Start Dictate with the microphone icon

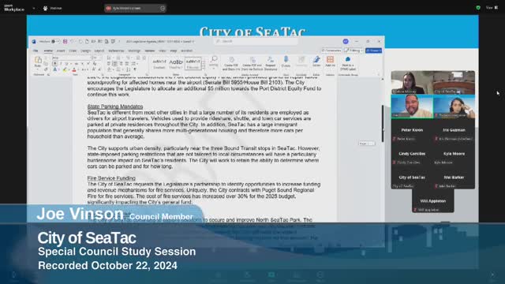pyautogui.click(x=286, y=62)
